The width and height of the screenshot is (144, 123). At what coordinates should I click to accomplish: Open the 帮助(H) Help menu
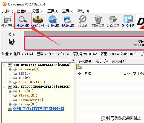83,11
